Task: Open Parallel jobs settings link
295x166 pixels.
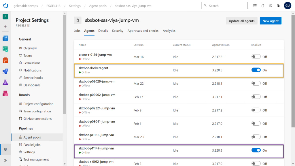Action: 32,145
